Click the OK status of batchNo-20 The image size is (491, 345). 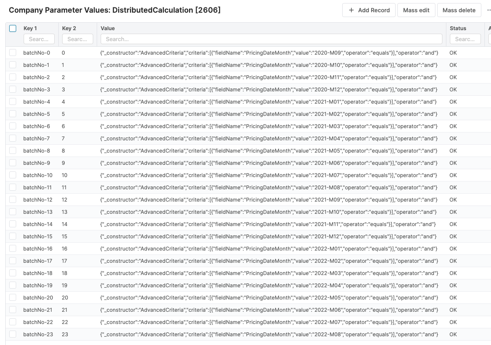[x=453, y=298]
